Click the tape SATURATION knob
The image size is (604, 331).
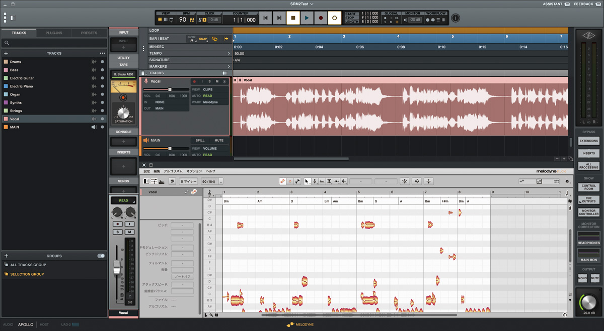[x=123, y=113]
